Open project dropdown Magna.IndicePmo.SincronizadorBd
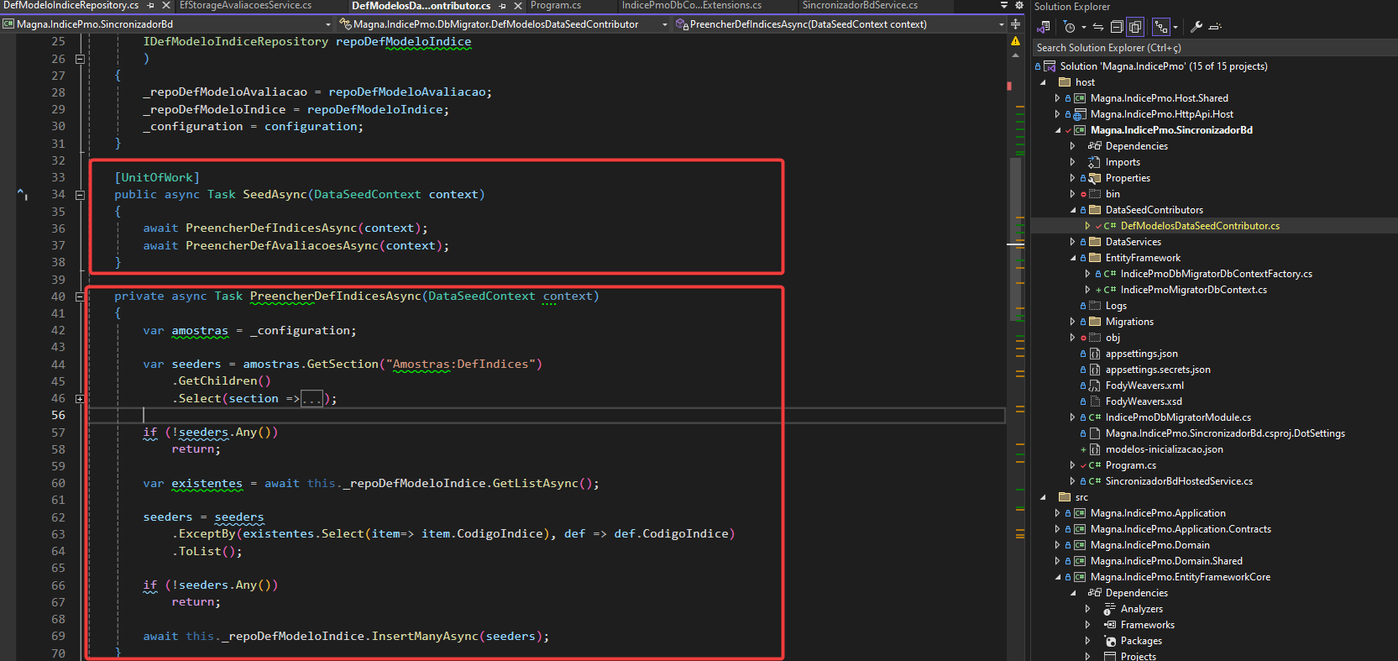The image size is (1398, 661). [x=166, y=24]
